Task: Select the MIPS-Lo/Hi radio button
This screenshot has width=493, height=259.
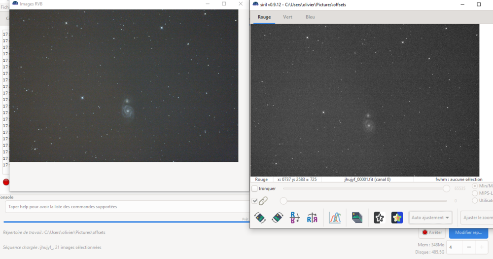Action: (x=475, y=193)
